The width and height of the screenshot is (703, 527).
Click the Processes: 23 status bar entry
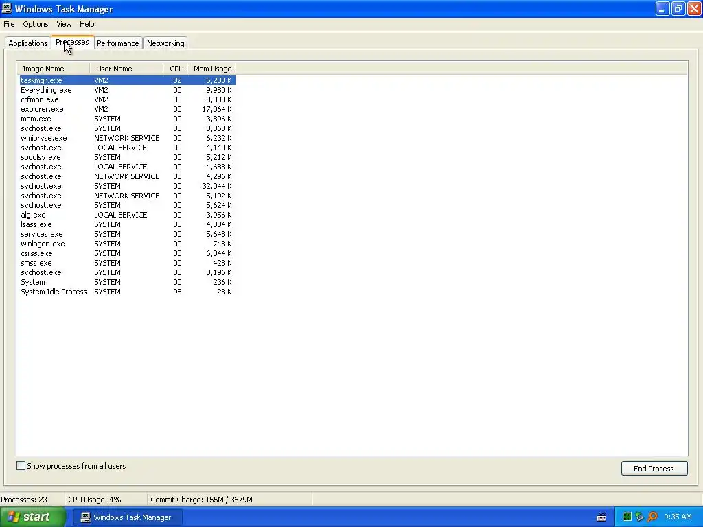tap(24, 500)
